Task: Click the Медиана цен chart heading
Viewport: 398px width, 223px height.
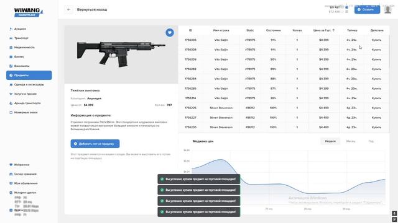Action: coord(203,141)
